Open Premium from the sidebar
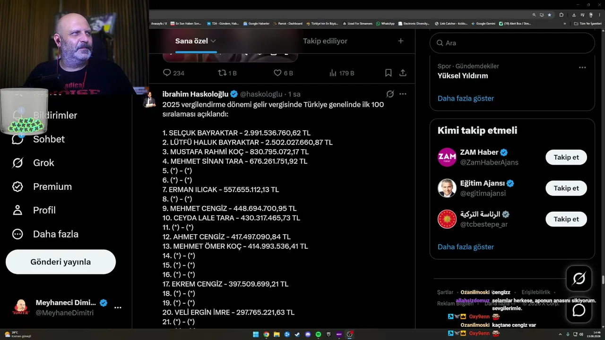This screenshot has height=340, width=605. [x=42, y=187]
